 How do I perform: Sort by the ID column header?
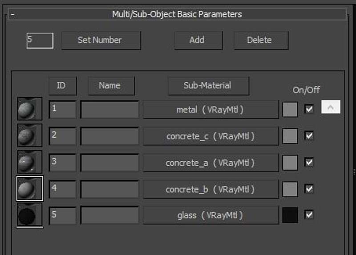coord(62,86)
